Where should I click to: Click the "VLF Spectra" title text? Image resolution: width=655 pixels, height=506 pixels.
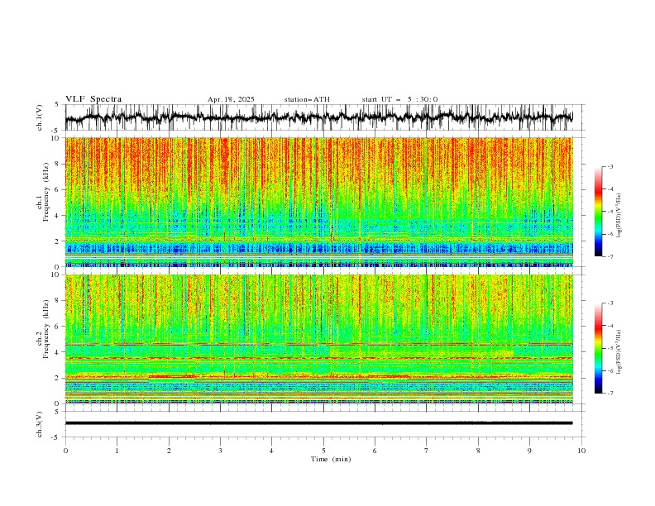click(93, 99)
